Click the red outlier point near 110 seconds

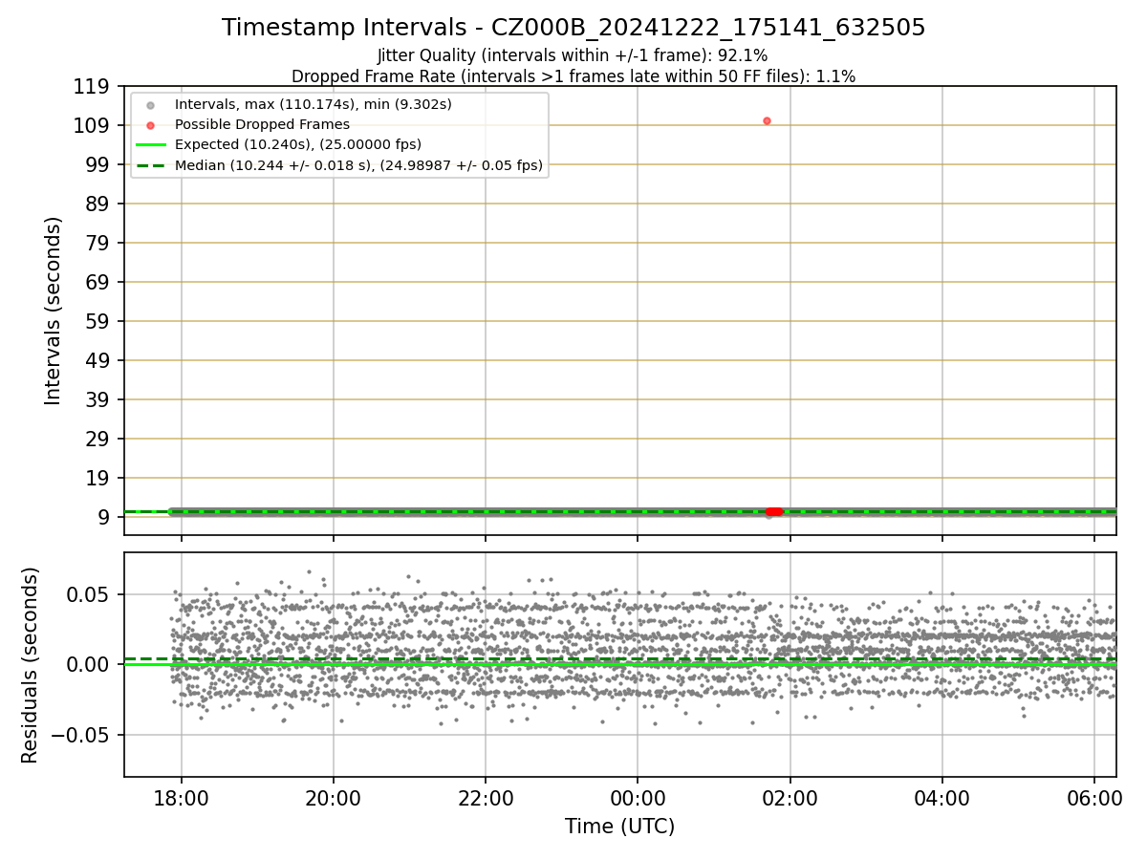(767, 120)
